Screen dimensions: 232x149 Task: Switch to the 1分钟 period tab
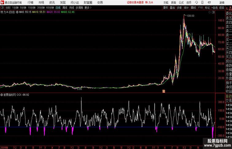point(15,8)
